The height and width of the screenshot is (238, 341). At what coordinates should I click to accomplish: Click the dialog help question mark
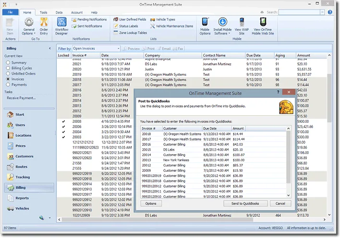click(x=278, y=92)
